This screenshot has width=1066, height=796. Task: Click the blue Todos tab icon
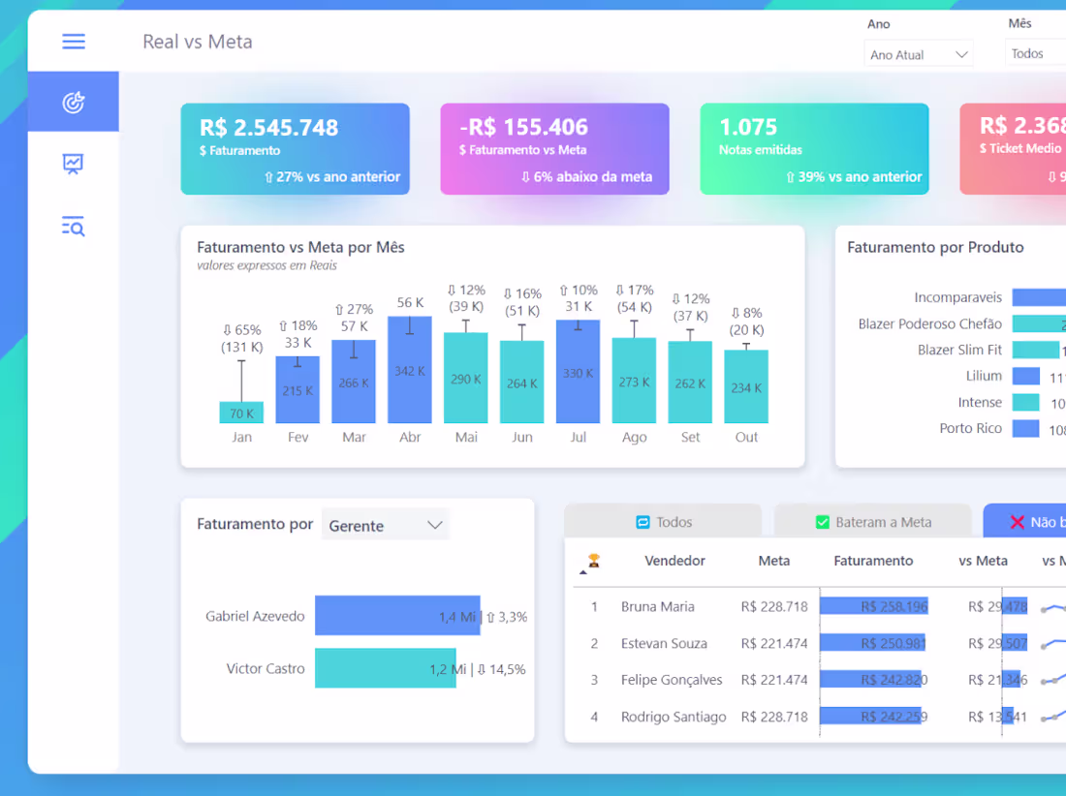tap(643, 522)
